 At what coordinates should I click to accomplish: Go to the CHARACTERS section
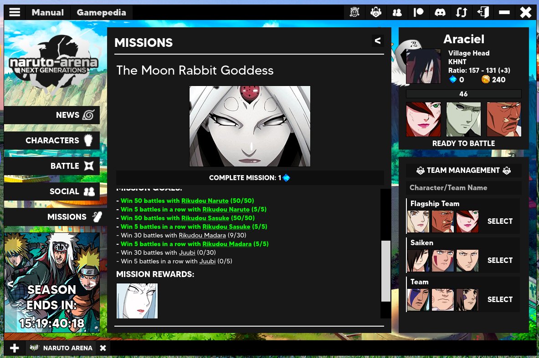(52, 141)
